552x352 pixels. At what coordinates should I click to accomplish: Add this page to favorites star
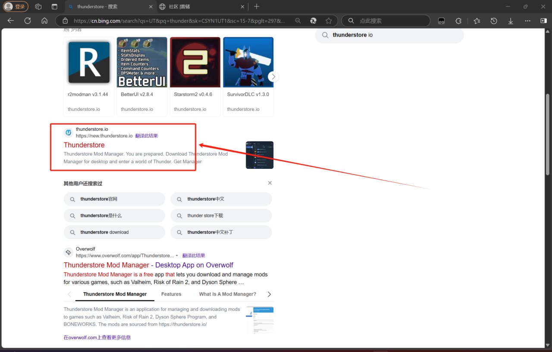pos(329,21)
